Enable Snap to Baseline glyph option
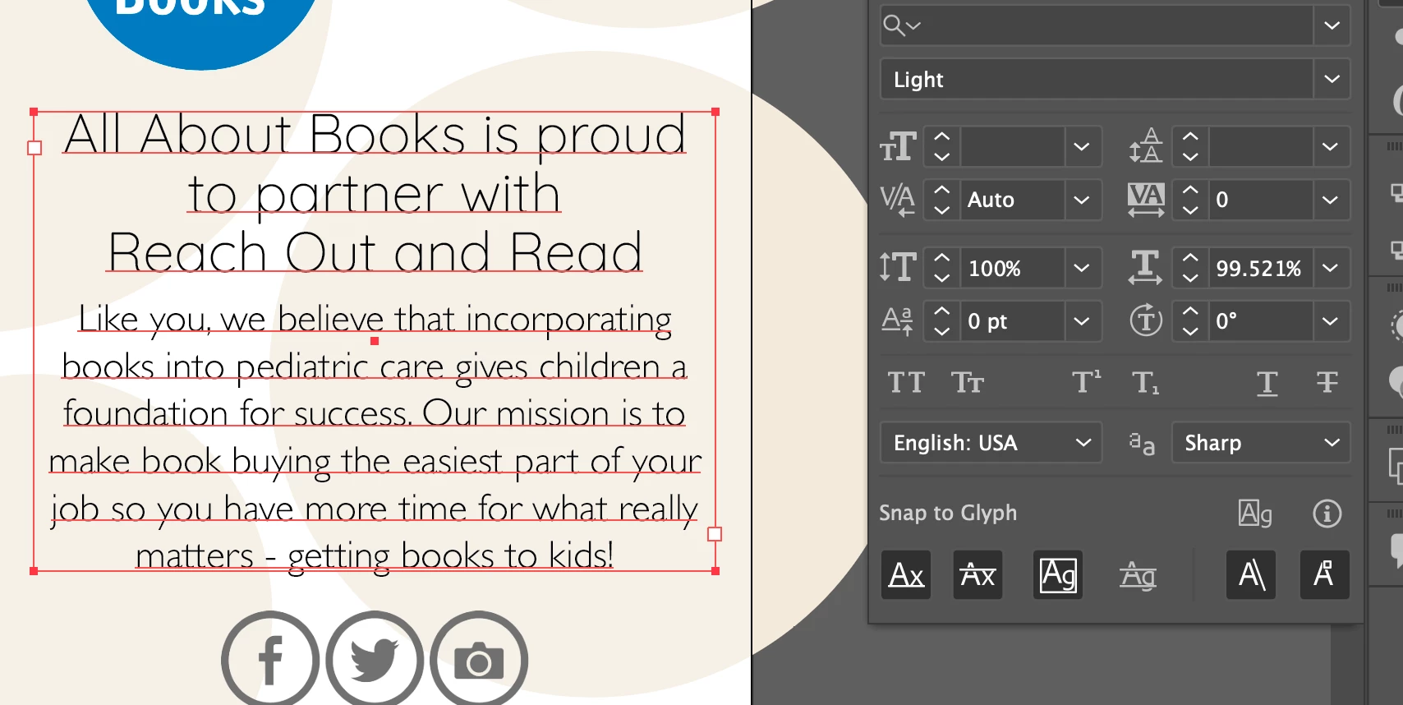The height and width of the screenshot is (705, 1403). [x=906, y=574]
